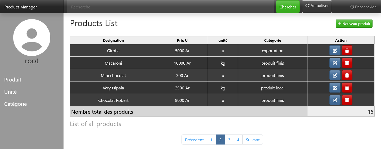
Task: Select current pagination page 2
Action: tap(220, 140)
